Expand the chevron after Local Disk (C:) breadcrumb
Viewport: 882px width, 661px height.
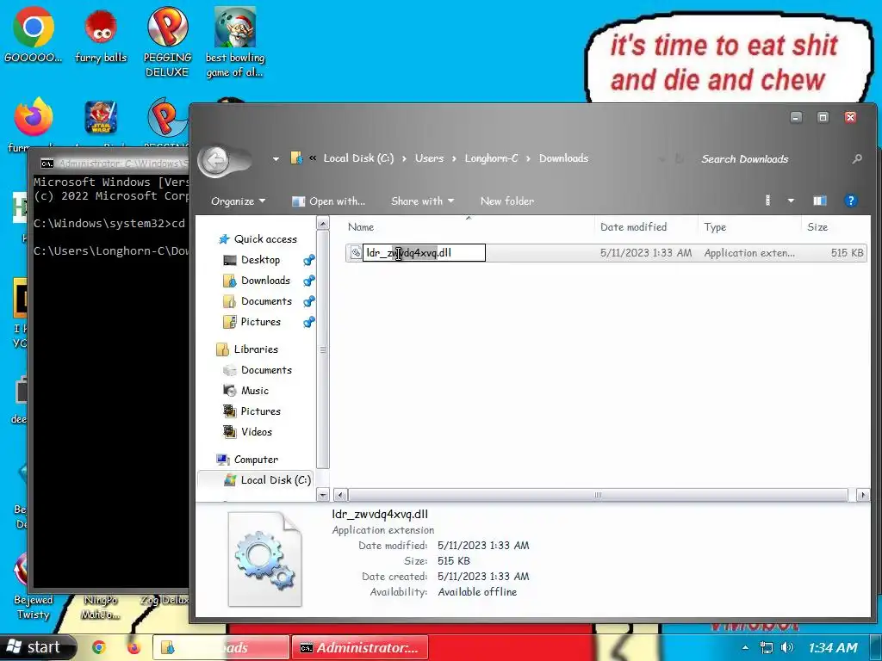[x=404, y=159]
